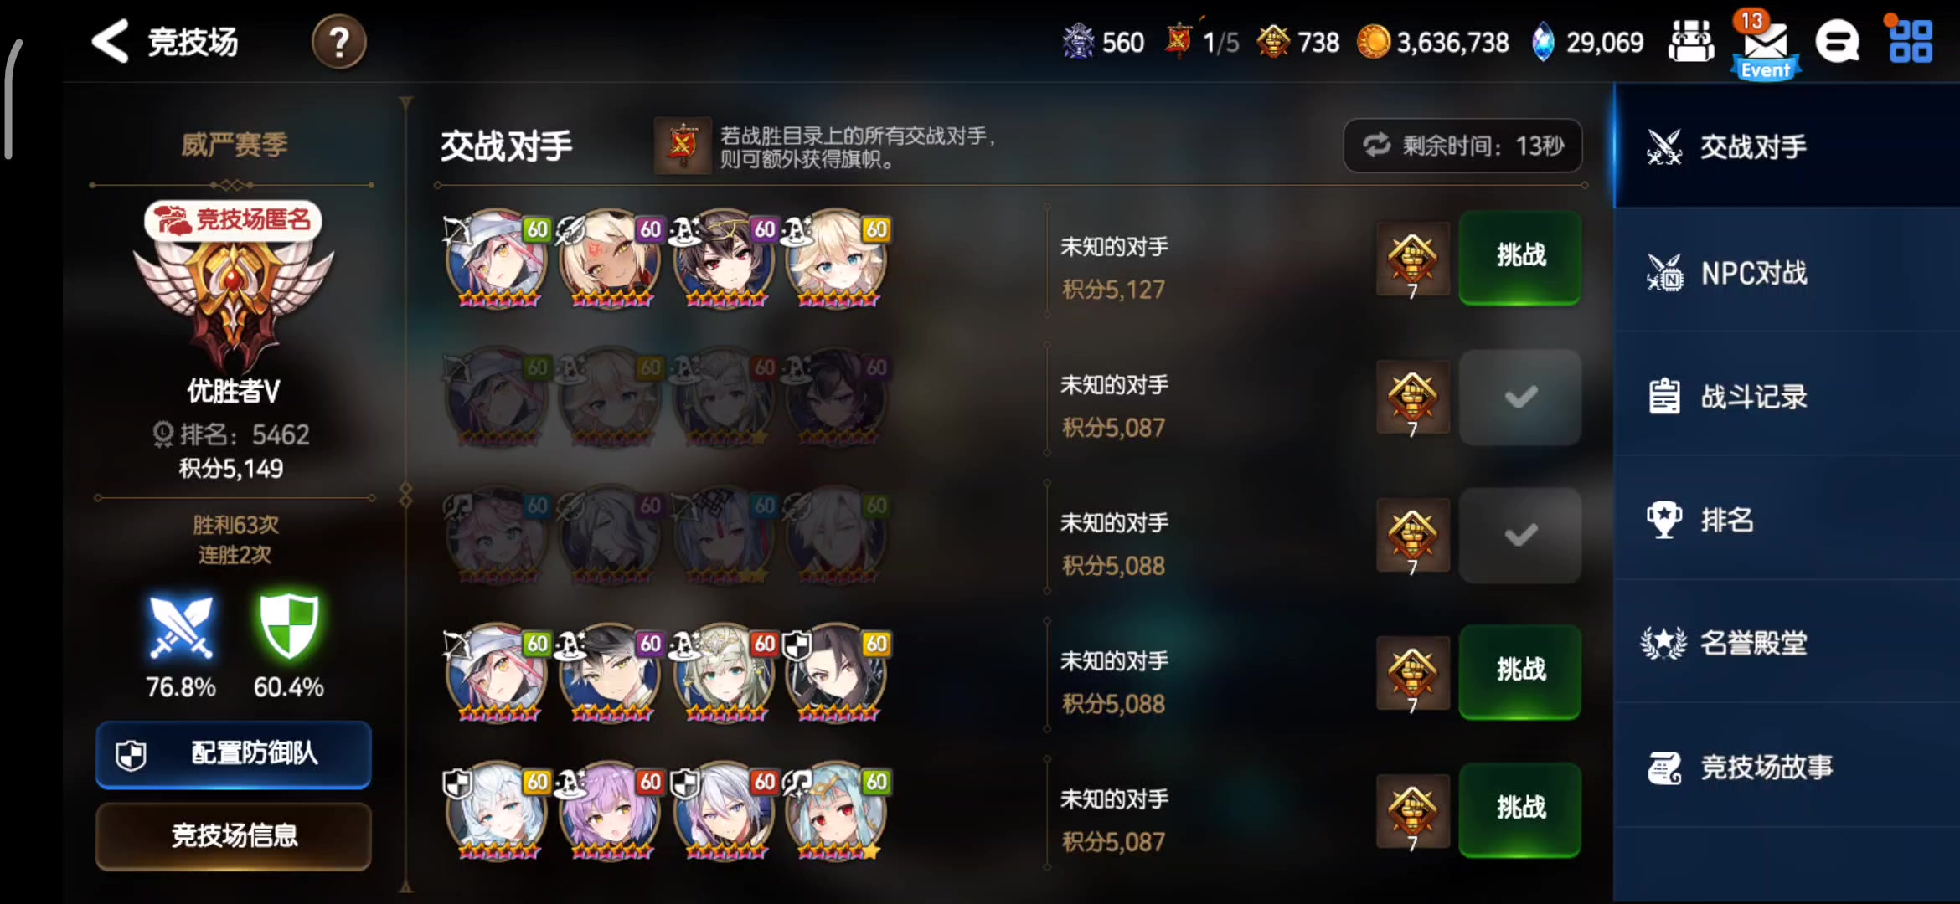Image resolution: width=1960 pixels, height=904 pixels.
Task: Click the 配置防御队 button
Action: point(234,754)
